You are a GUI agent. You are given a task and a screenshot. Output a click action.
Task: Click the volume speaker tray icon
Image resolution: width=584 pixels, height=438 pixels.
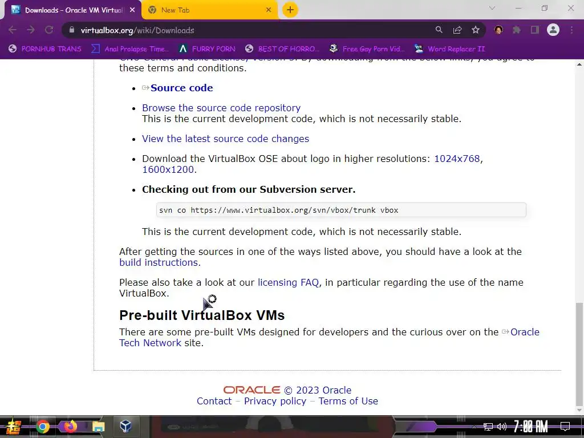pos(502,427)
